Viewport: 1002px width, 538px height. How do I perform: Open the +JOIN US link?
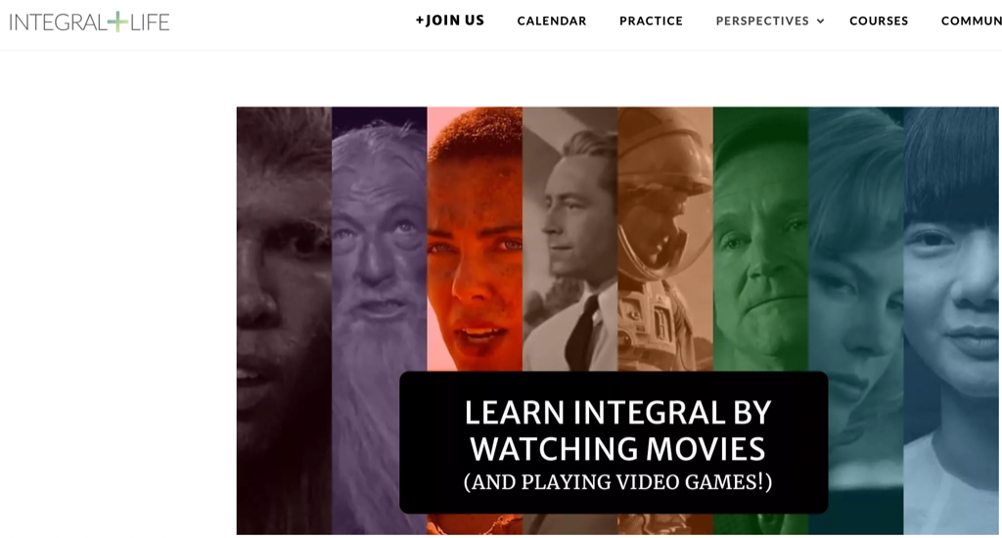point(450,21)
